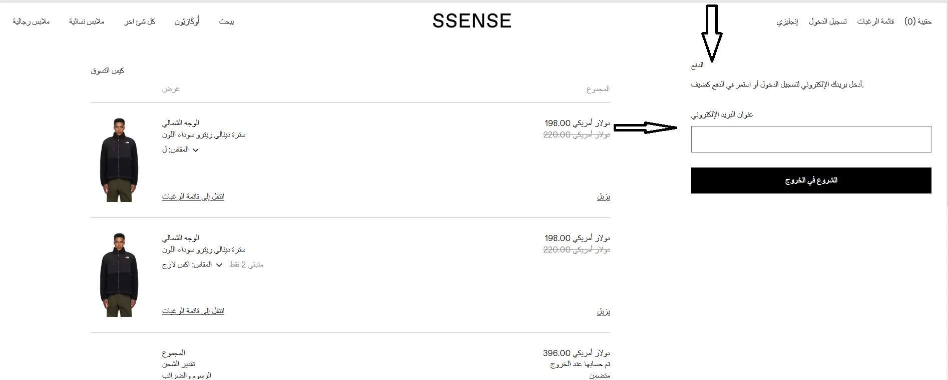The height and width of the screenshot is (380, 948).
Task: Switch language using the إنجليزي link
Action: tap(787, 21)
